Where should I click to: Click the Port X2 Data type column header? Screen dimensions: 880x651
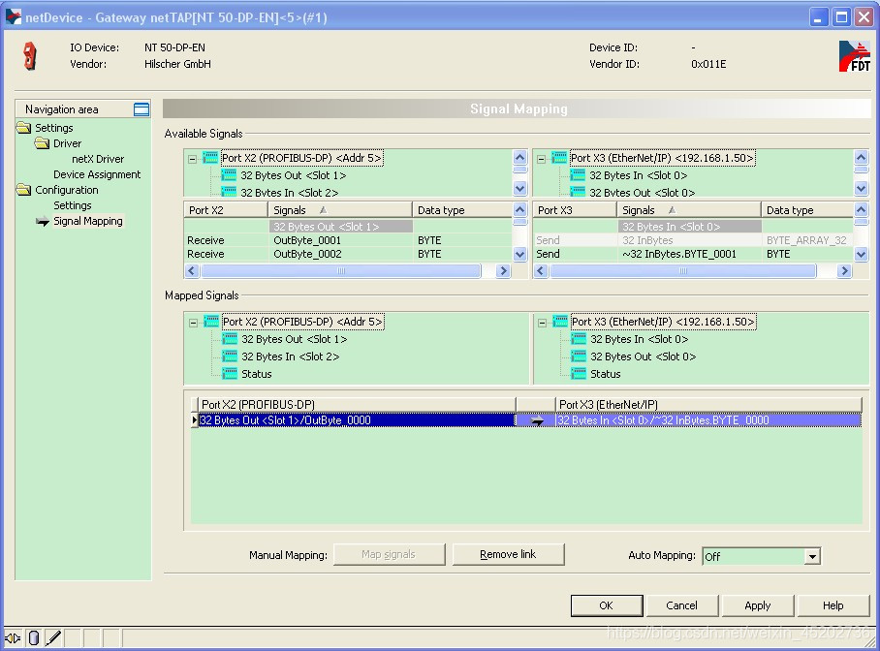(x=462, y=210)
